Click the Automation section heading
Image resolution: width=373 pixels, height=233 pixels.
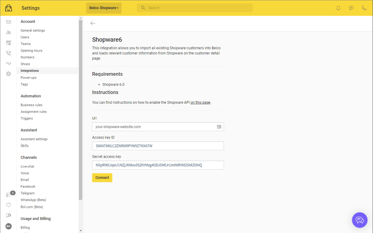tap(31, 96)
